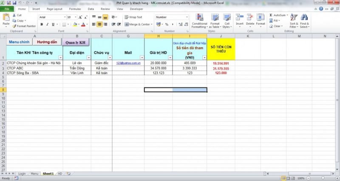The height and width of the screenshot is (181, 340).
Task: Select cell containing CTCP ABC
Action: point(35,68)
